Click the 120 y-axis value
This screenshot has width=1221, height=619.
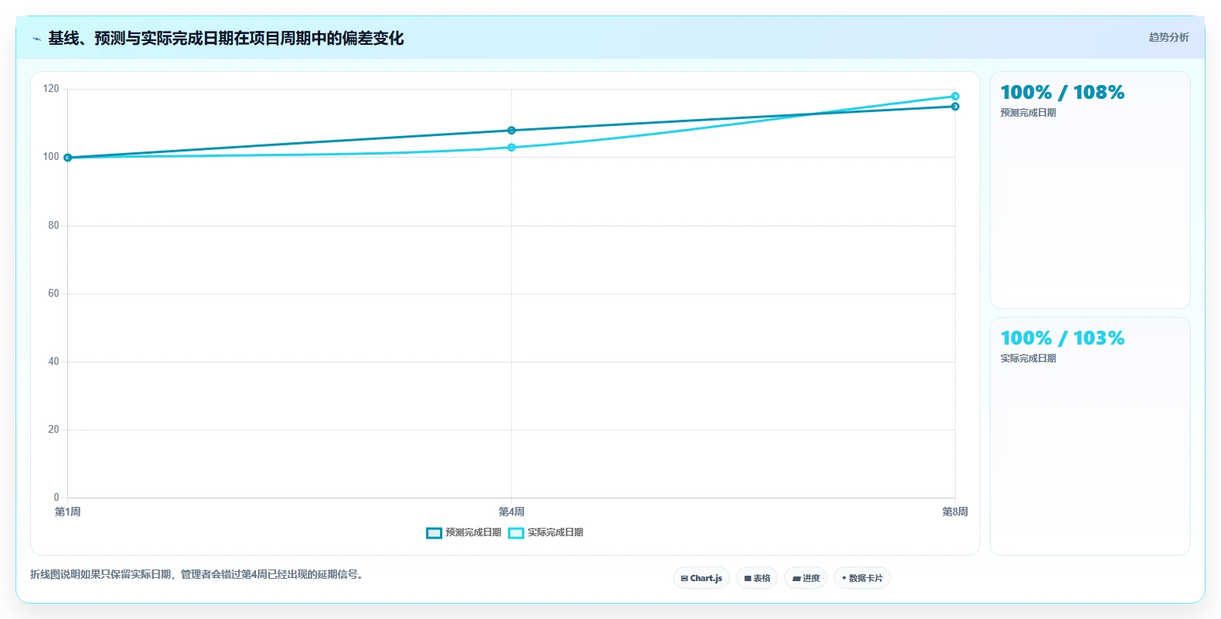pos(51,89)
